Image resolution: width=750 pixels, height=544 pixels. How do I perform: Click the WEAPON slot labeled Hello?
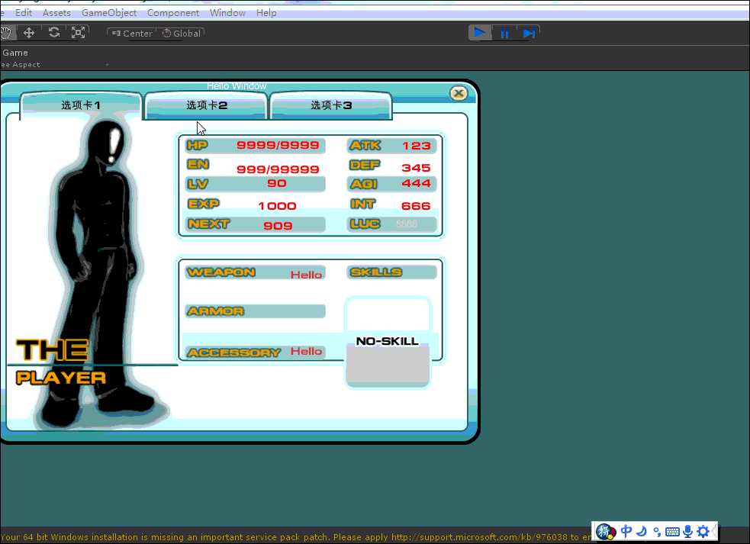(256, 272)
